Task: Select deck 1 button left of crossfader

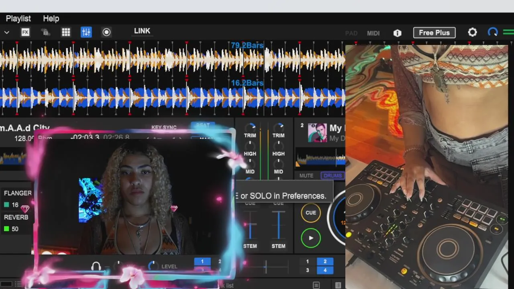Action: click(x=202, y=262)
